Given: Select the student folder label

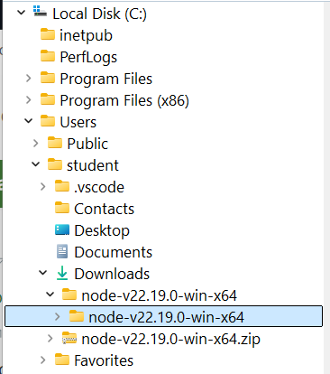Looking at the screenshot, I should [x=93, y=165].
